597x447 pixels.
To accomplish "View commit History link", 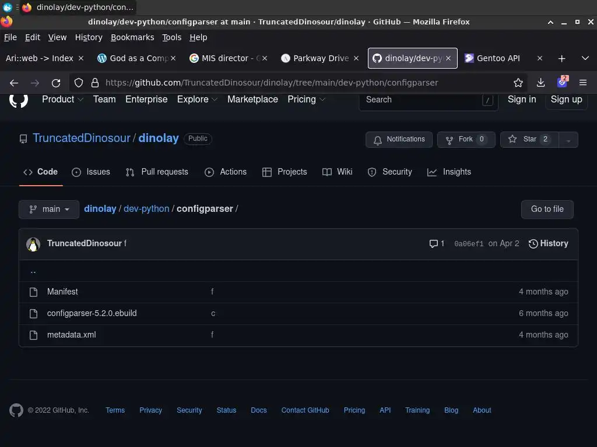I will (x=548, y=244).
